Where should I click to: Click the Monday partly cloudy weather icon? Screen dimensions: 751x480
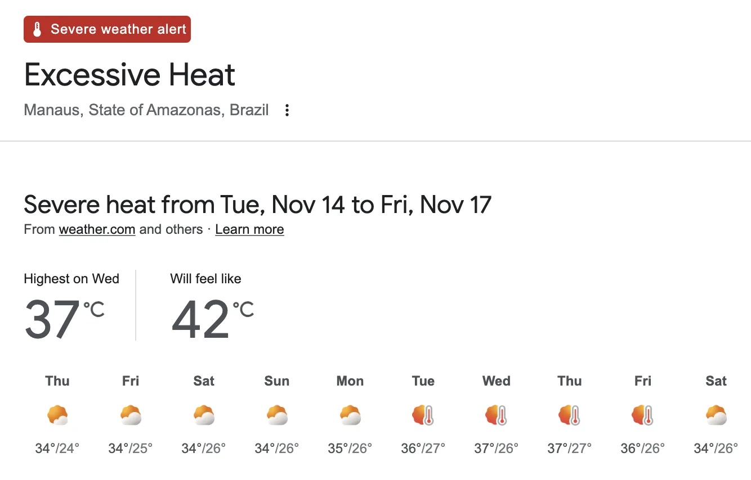click(x=350, y=415)
